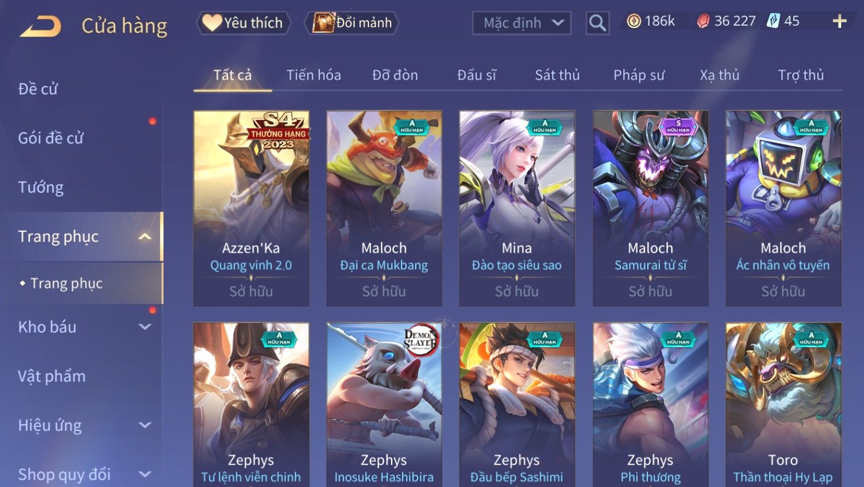Image resolution: width=864 pixels, height=487 pixels.
Task: Open Yêu thích heart favorites
Action: [244, 23]
